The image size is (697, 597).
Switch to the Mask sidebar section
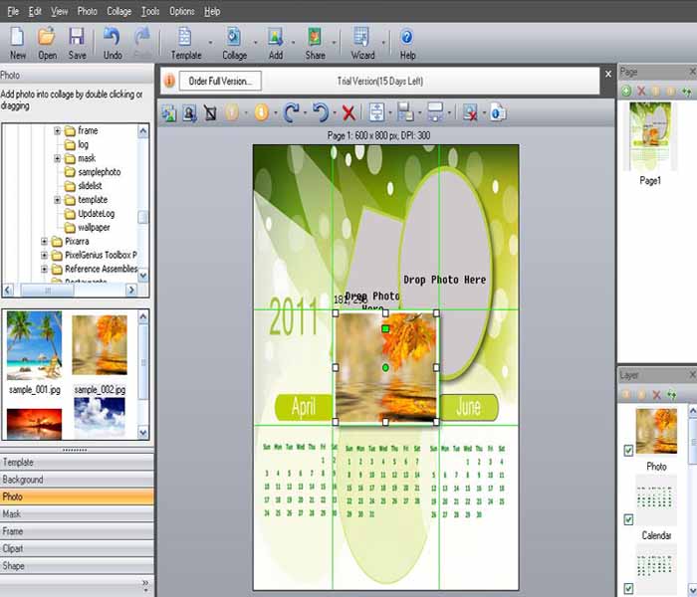tap(77, 514)
